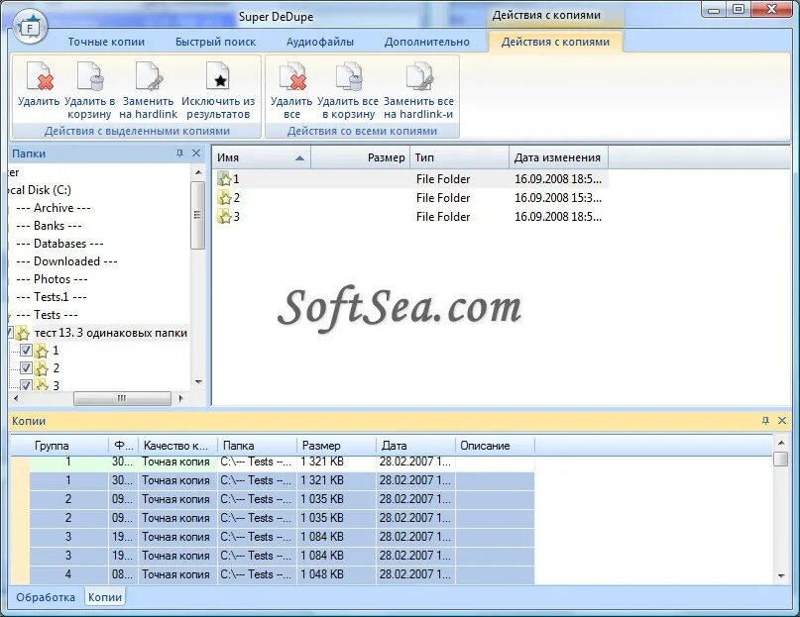Open the round application menu button
This screenshot has width=800, height=617.
point(29,27)
